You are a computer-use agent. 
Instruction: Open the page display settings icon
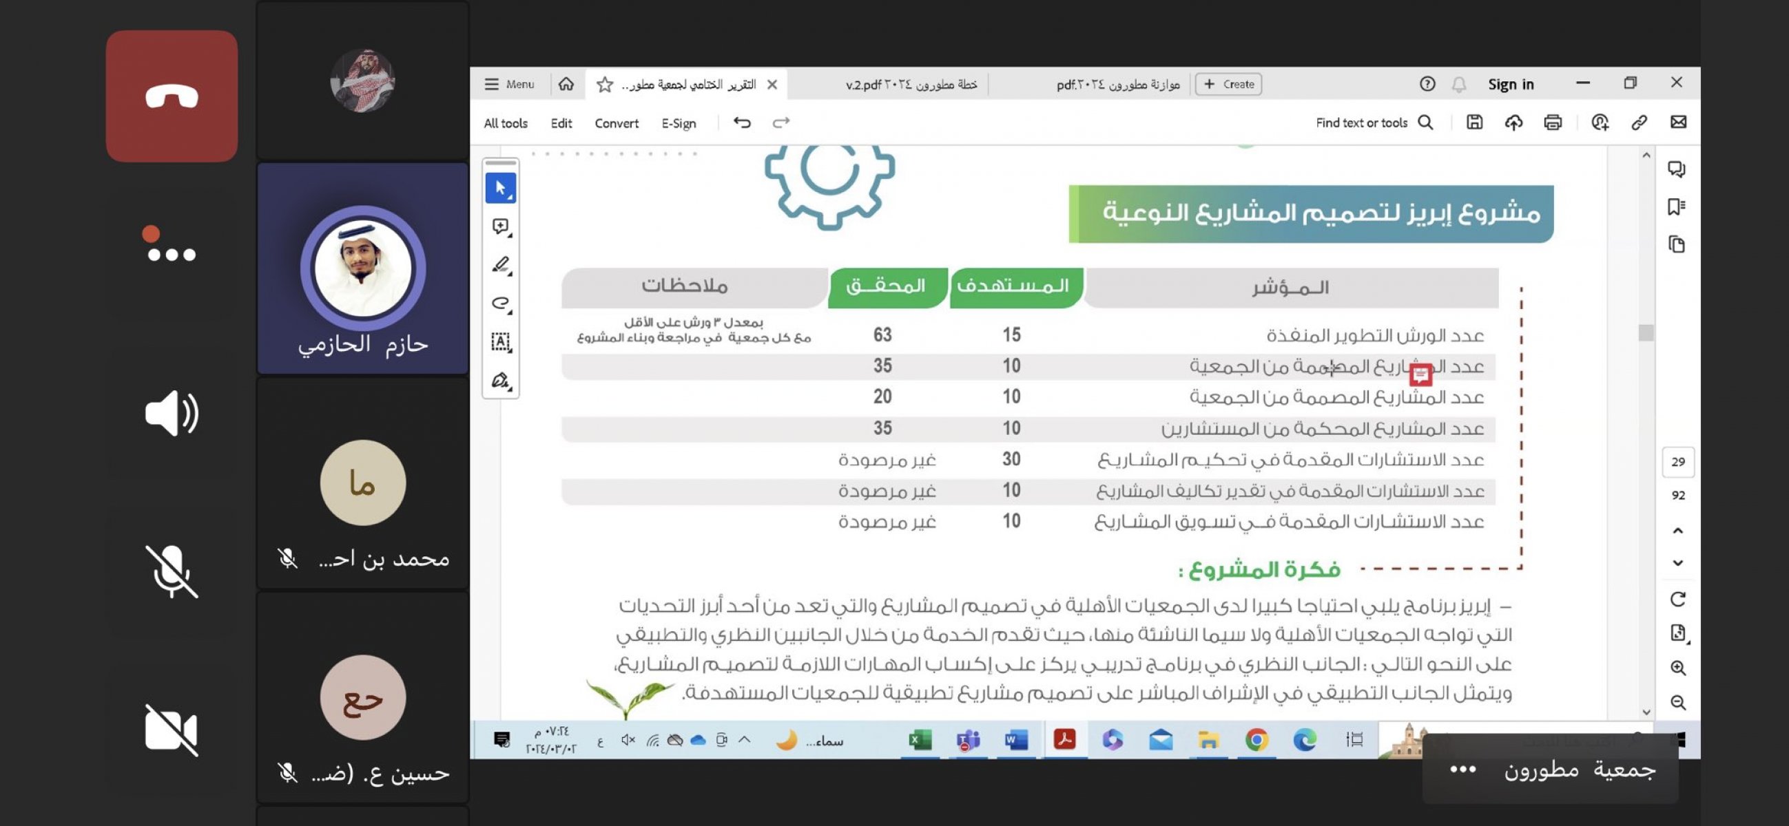(x=1678, y=633)
